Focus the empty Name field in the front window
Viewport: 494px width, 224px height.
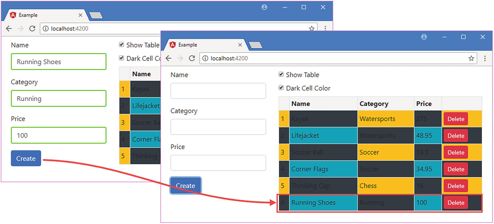[x=218, y=91]
